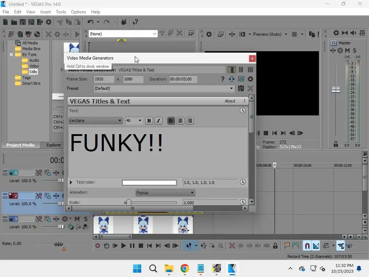The width and height of the screenshot is (369, 277).
Task: Solo video track 3
Action: pos(86,219)
